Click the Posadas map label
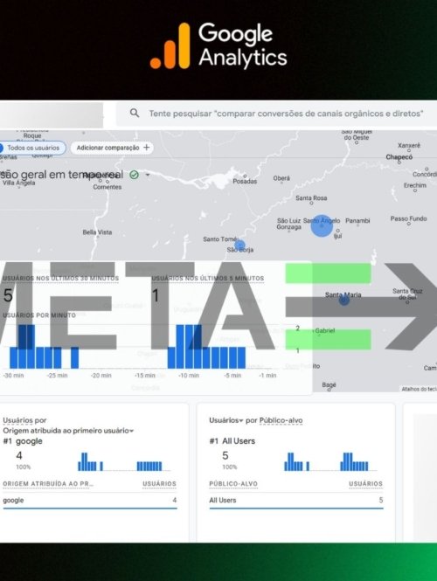437x581 pixels. coord(245,181)
